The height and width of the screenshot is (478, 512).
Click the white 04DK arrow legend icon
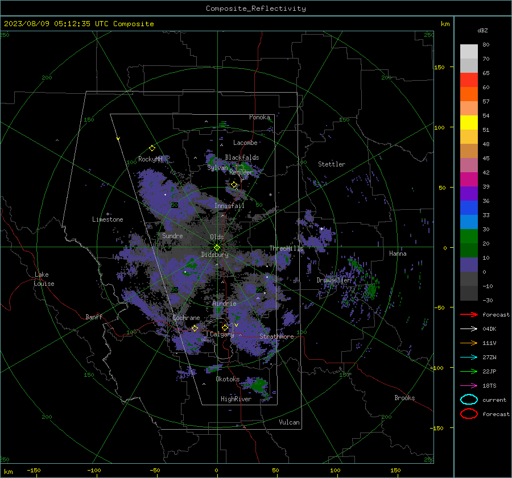(x=469, y=329)
